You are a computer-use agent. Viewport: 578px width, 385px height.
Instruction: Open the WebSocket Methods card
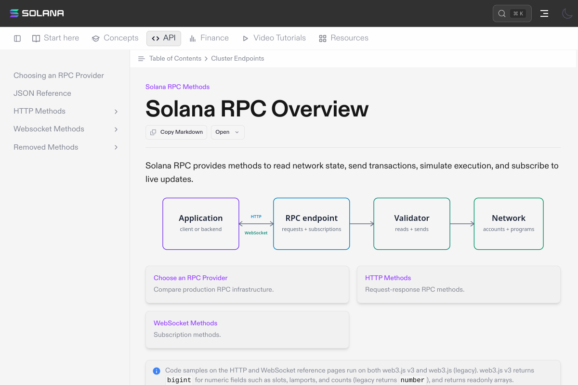(247, 330)
